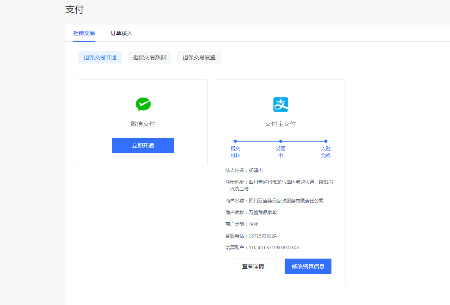
Task: Click the 提交材料 step label
Action: coord(235,152)
